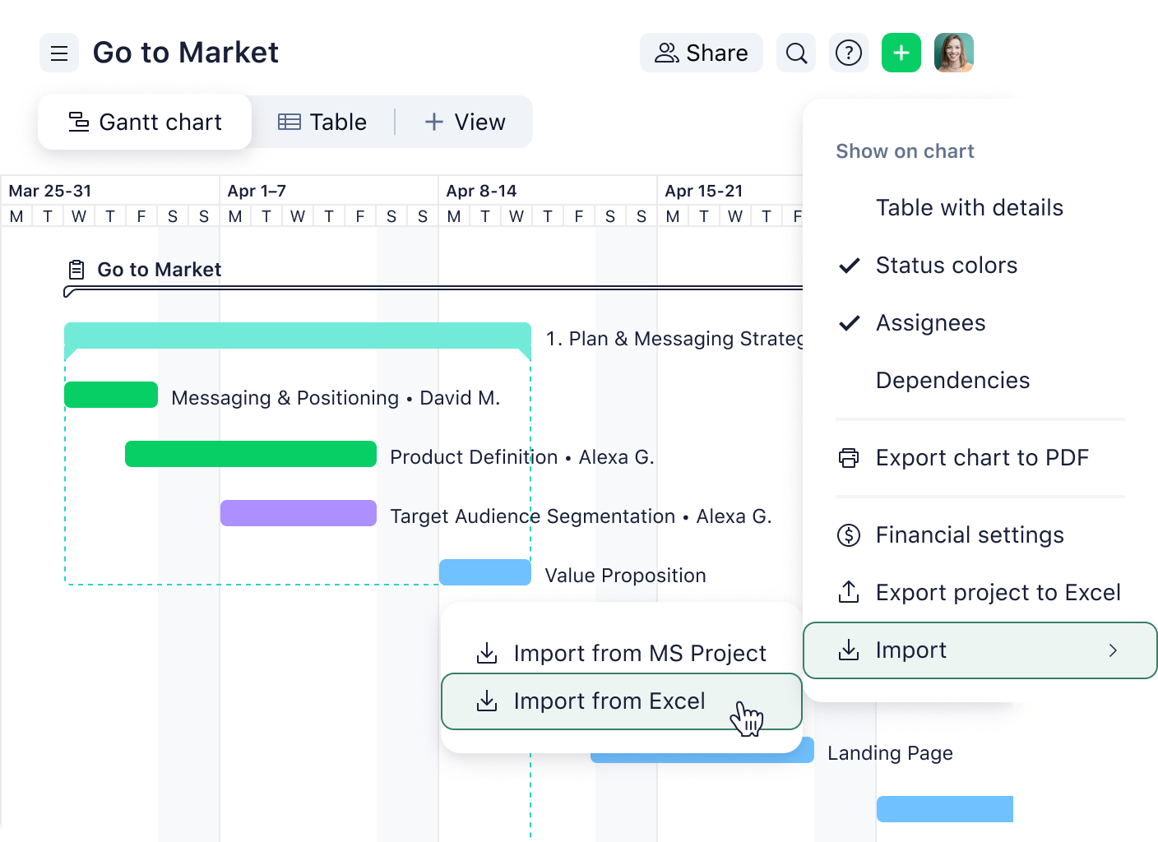This screenshot has width=1158, height=842.
Task: Toggle off Status colors option
Action: [x=946, y=266]
